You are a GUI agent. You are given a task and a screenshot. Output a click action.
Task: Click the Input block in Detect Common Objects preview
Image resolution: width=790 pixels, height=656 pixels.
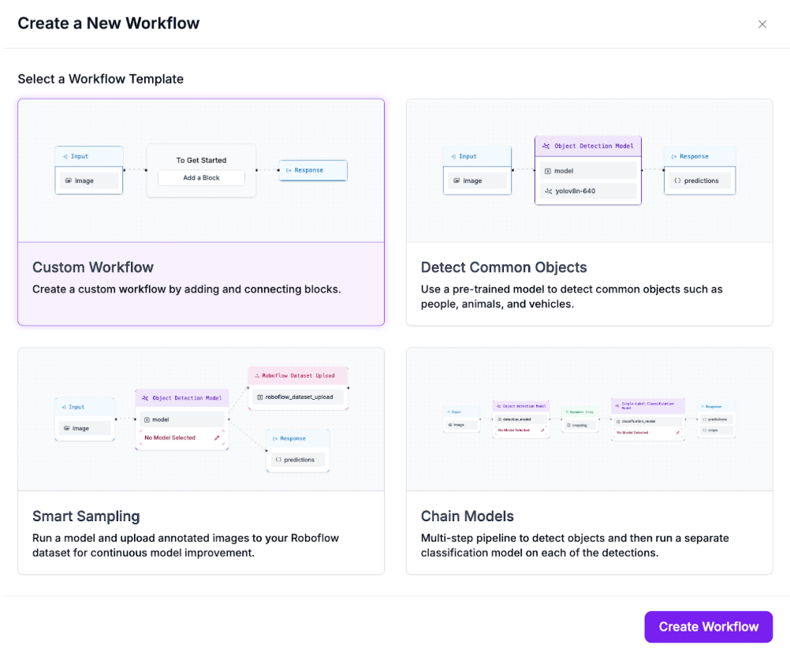coord(475,169)
